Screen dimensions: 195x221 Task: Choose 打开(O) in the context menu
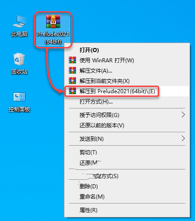tap(89, 50)
